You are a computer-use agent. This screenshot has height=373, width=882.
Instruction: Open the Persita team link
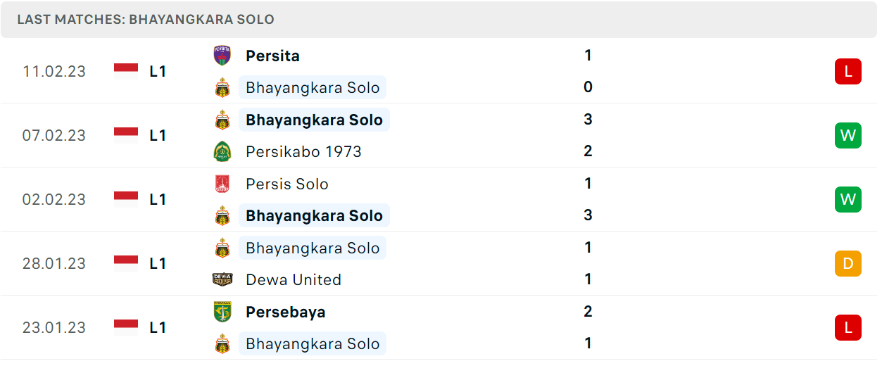(x=272, y=56)
